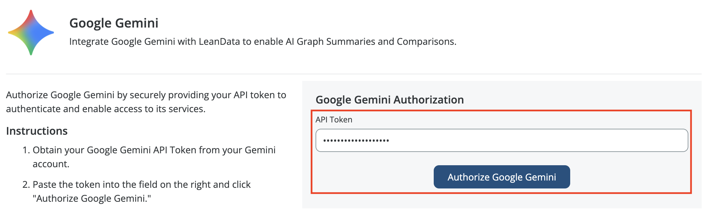Viewport: 709px width, 215px height.
Task: Click the "Instructions" heading
Action: (37, 131)
